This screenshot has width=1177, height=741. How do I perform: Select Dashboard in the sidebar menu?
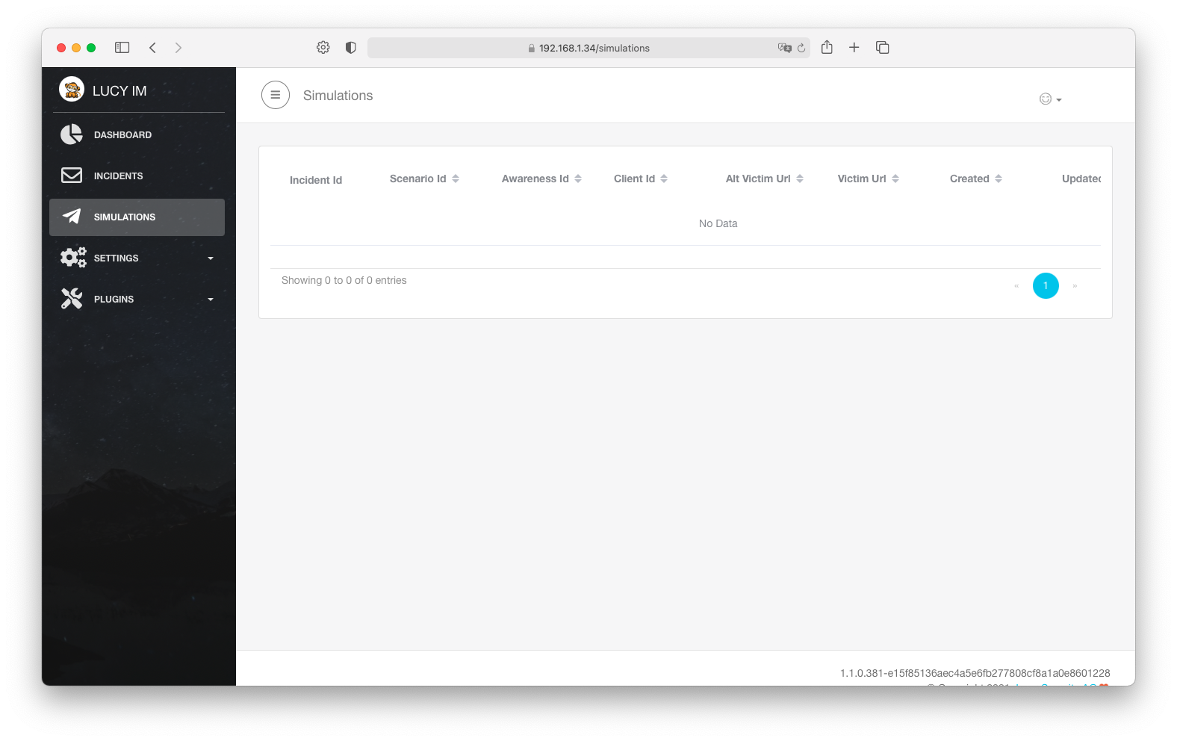pos(122,135)
